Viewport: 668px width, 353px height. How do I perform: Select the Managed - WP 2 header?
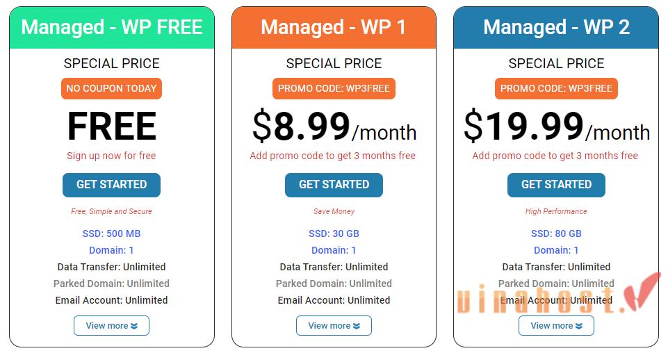coord(556,27)
